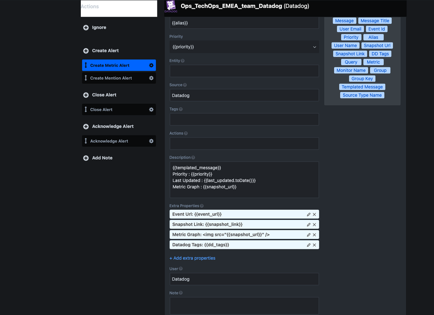Screen dimensions: 434x315
Task: Remove the Event Url extra property
Action: pyautogui.click(x=315, y=215)
